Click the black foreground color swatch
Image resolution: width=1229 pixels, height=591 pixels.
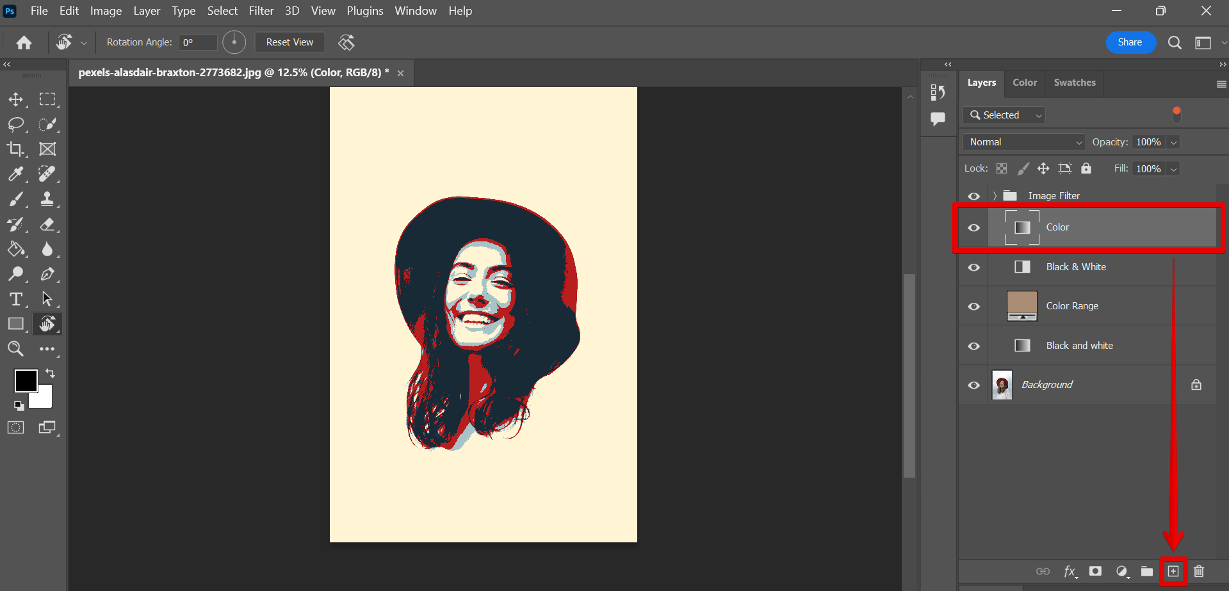[x=24, y=380]
